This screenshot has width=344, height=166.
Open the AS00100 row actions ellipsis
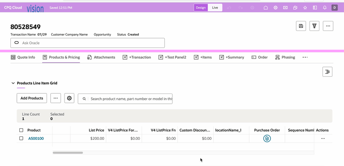323,139
